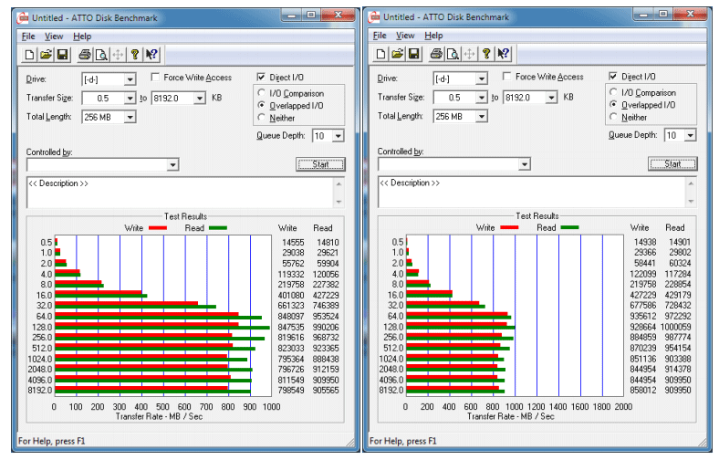
Task: Open Help menu in right window
Action: [433, 36]
